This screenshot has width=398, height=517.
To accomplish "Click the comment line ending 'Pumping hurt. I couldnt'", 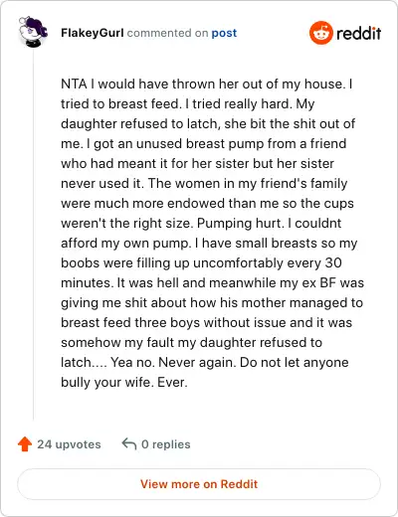I will [201, 223].
